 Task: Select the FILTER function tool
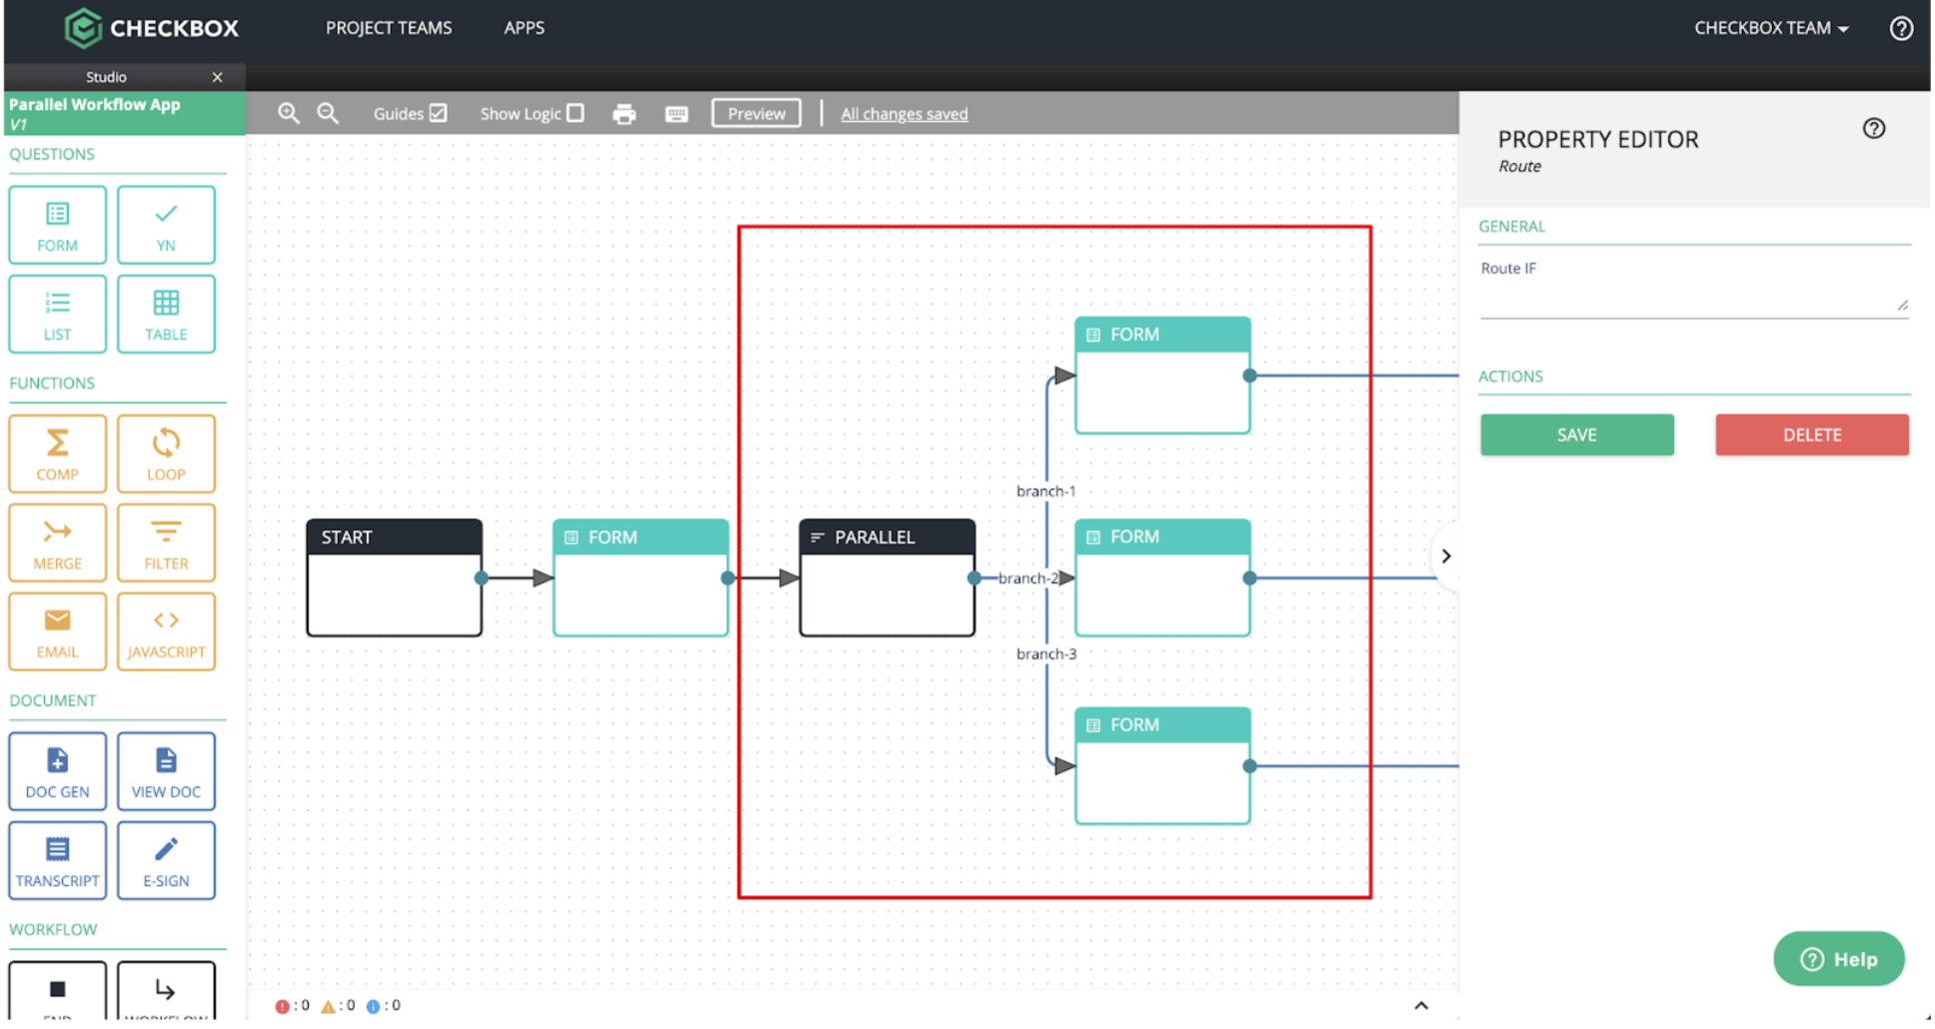pyautogui.click(x=166, y=542)
